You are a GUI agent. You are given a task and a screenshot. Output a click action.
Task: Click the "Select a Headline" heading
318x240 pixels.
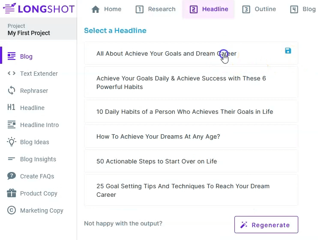click(x=115, y=30)
